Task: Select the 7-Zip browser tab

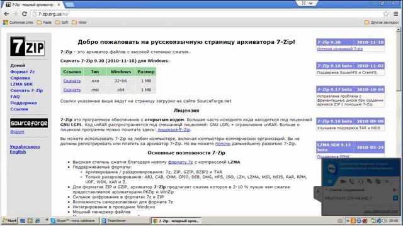Action: pyautogui.click(x=33, y=4)
